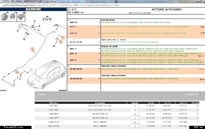Click the Quantité column header
Viewport: 205px width, 129px height.
pyautogui.click(x=135, y=103)
